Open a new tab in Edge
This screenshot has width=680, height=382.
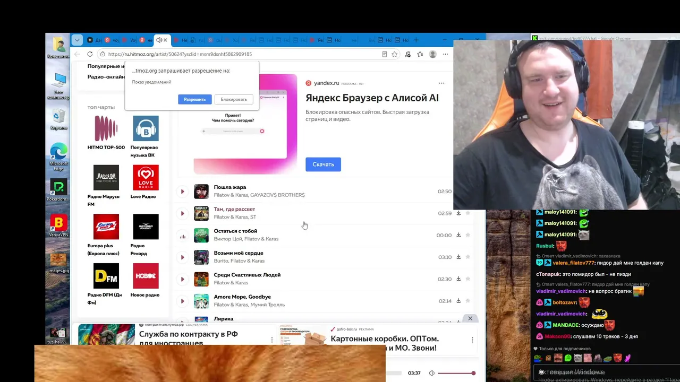click(x=416, y=40)
